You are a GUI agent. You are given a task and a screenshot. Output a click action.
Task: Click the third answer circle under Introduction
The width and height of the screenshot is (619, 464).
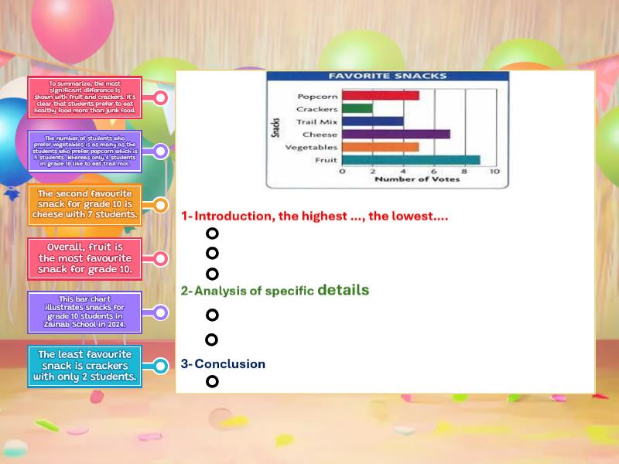[x=212, y=274]
